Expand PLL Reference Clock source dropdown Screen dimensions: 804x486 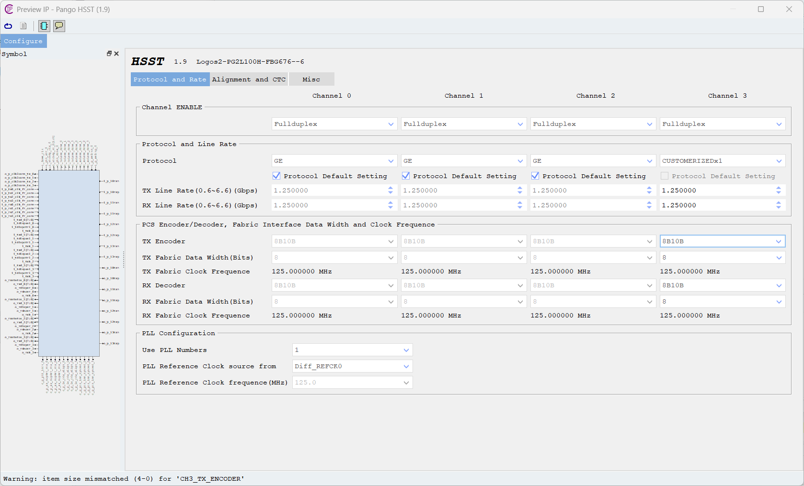352,366
